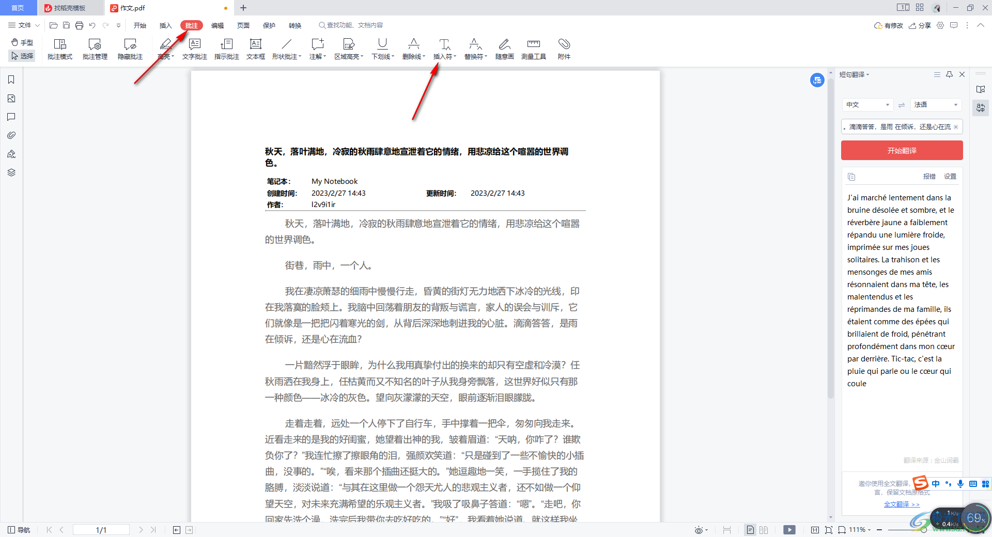This screenshot has height=537, width=992.
Task: Switch to 手型 hand tool
Action: [22, 42]
